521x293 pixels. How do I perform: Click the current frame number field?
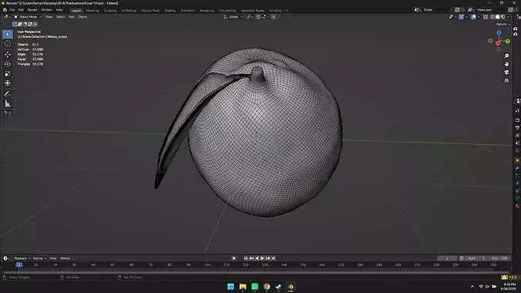pos(447,258)
